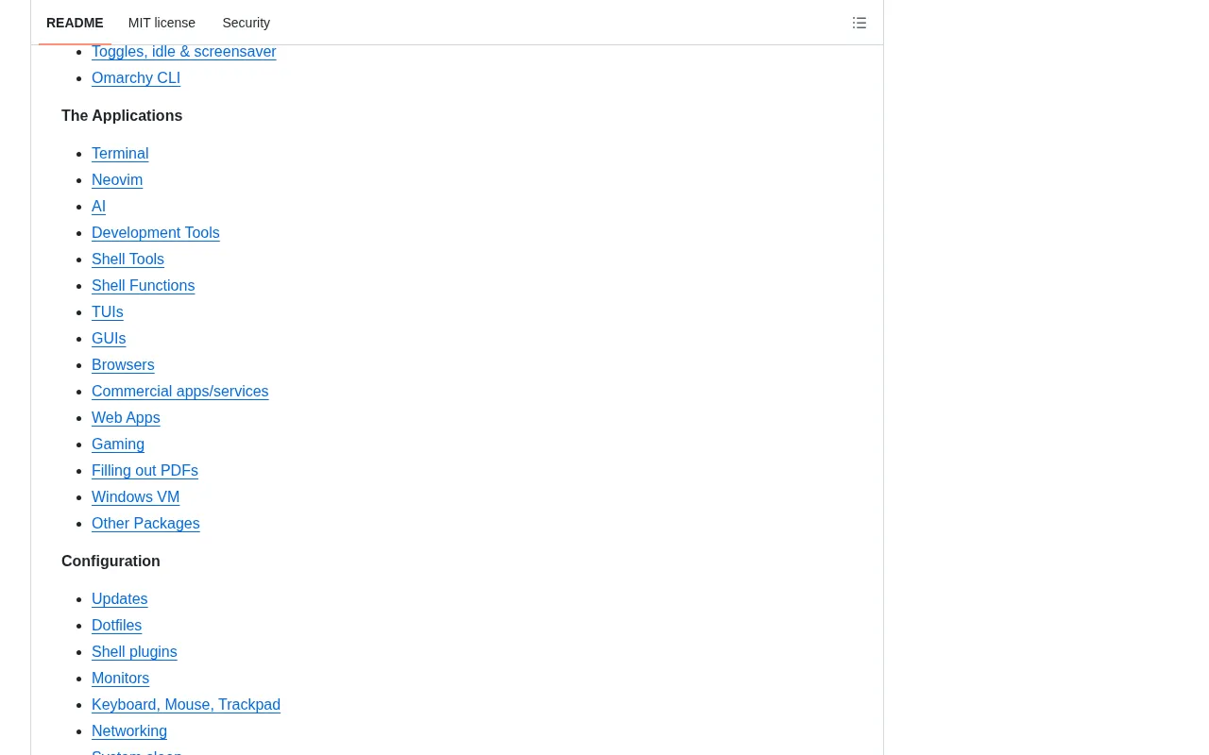Open Development Tools link
The height and width of the screenshot is (755, 1209).
pyautogui.click(x=156, y=233)
